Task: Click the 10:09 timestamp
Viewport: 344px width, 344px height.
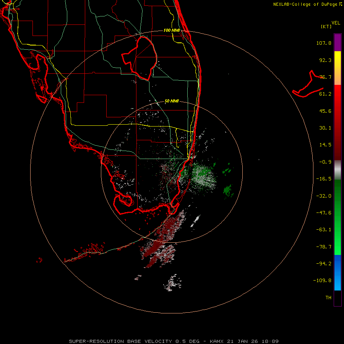Action: coord(270,341)
